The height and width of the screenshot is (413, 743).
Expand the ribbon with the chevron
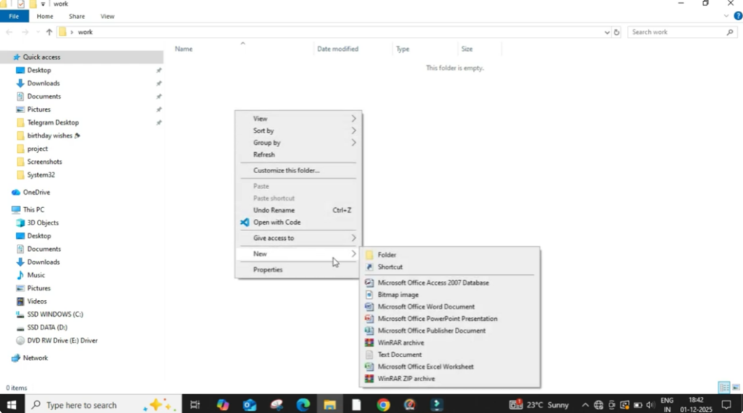pos(726,16)
